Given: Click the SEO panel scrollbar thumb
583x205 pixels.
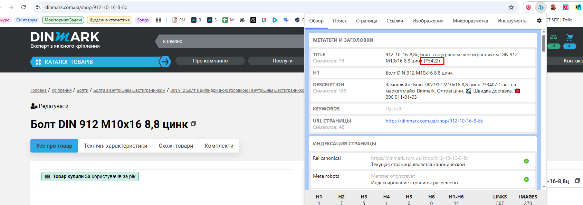Looking at the screenshot, I should point(544,43).
